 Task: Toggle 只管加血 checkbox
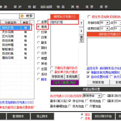pyautogui.click(x=87, y=106)
